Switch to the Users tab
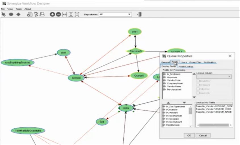 [x=184, y=62]
